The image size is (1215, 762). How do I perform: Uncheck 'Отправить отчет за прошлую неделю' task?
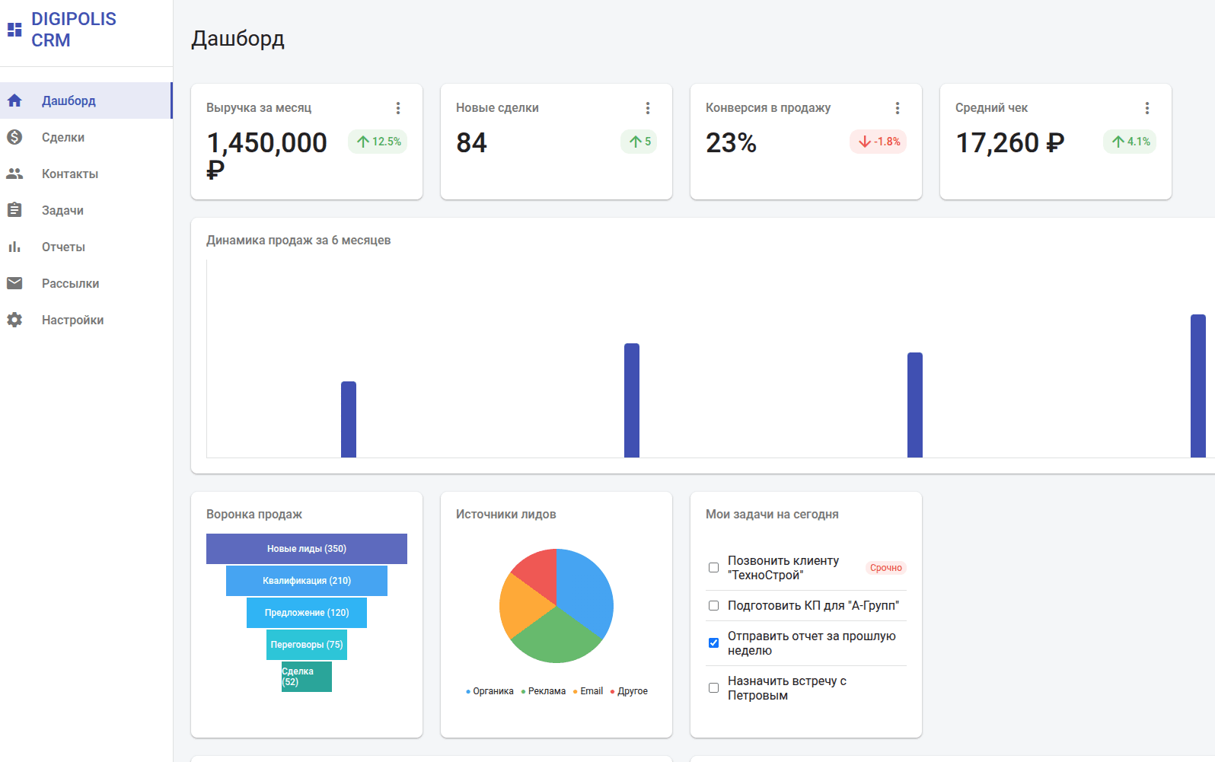(713, 643)
